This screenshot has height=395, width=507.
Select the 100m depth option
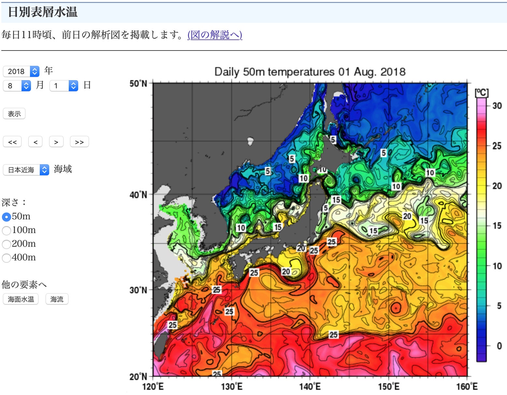click(7, 230)
